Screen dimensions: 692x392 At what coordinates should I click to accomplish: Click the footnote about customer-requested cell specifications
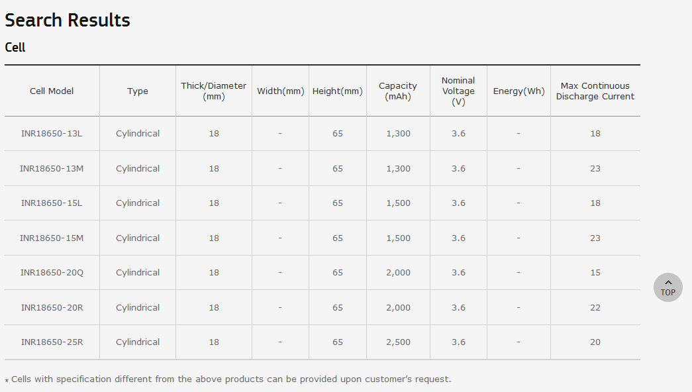pos(228,379)
